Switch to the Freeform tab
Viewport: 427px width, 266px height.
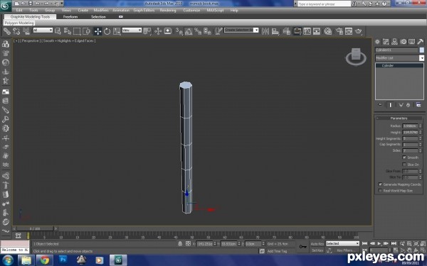tap(70, 17)
